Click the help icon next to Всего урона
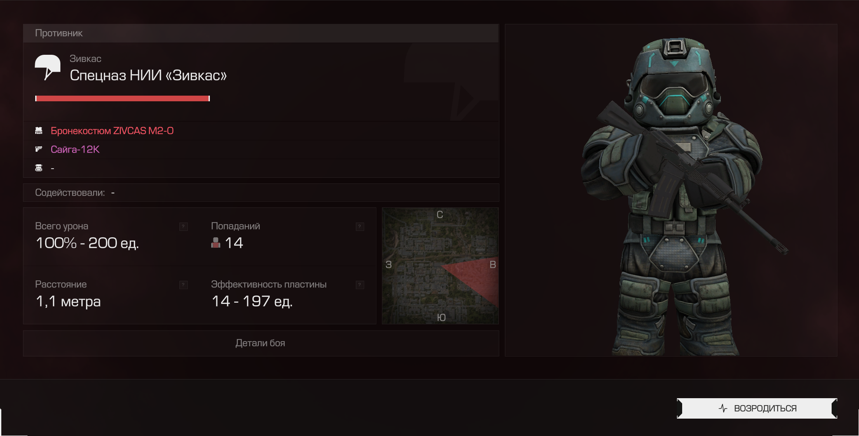Viewport: 859px width, 436px height. [183, 226]
